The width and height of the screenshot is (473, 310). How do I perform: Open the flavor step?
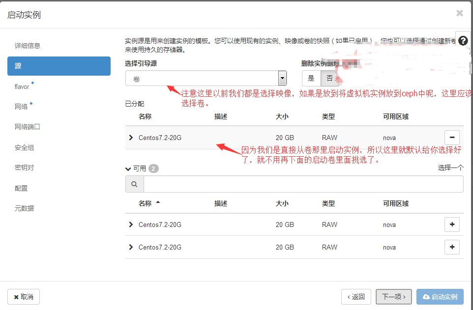pos(22,86)
